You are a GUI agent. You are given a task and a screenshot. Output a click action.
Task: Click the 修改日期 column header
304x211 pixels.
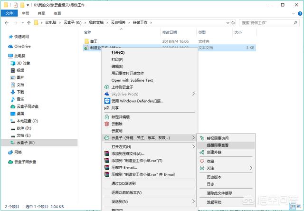170,32
